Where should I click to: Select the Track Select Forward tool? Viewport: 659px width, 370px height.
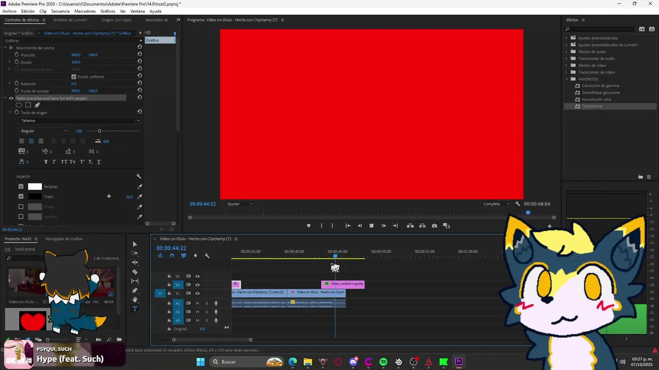135,253
